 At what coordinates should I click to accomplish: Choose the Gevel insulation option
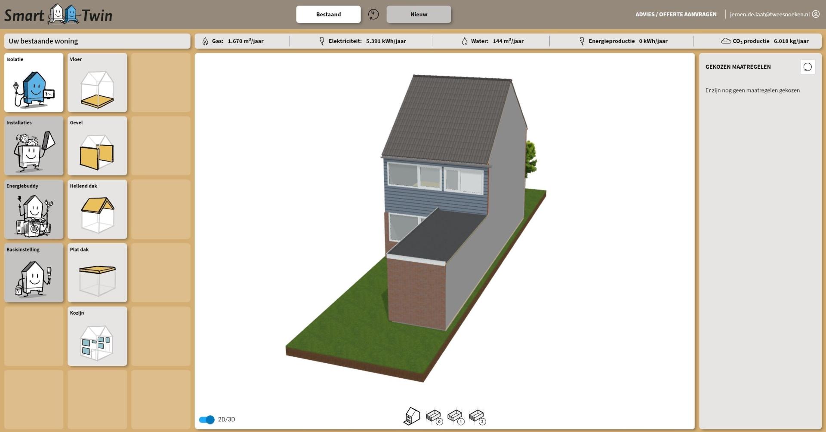coord(97,146)
